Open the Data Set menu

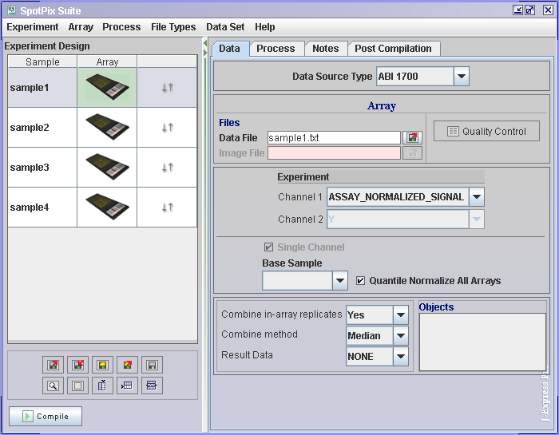pyautogui.click(x=225, y=27)
